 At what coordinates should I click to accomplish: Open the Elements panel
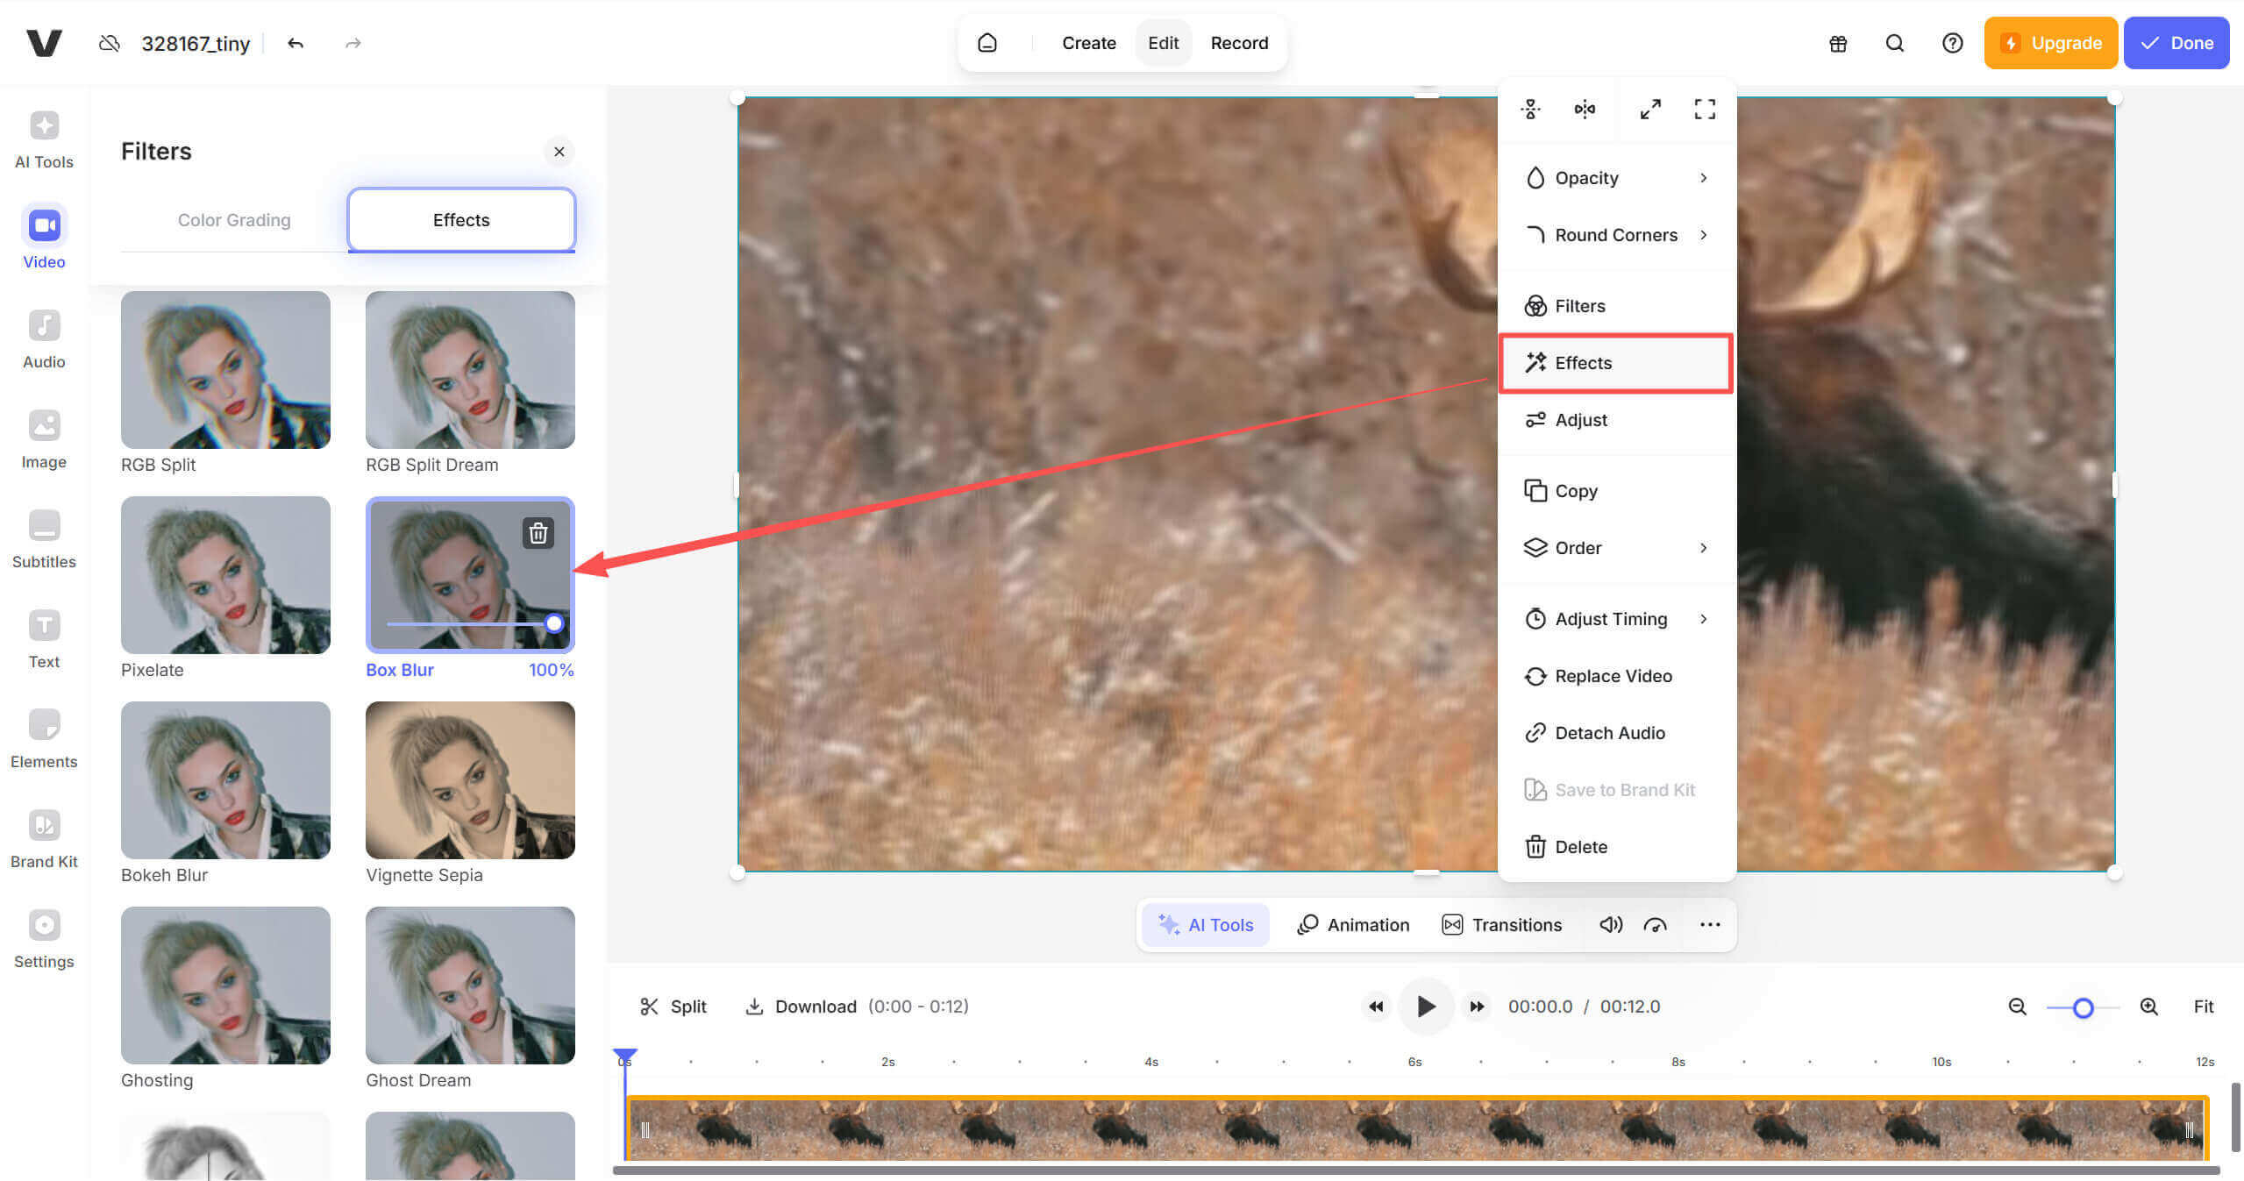(43, 736)
